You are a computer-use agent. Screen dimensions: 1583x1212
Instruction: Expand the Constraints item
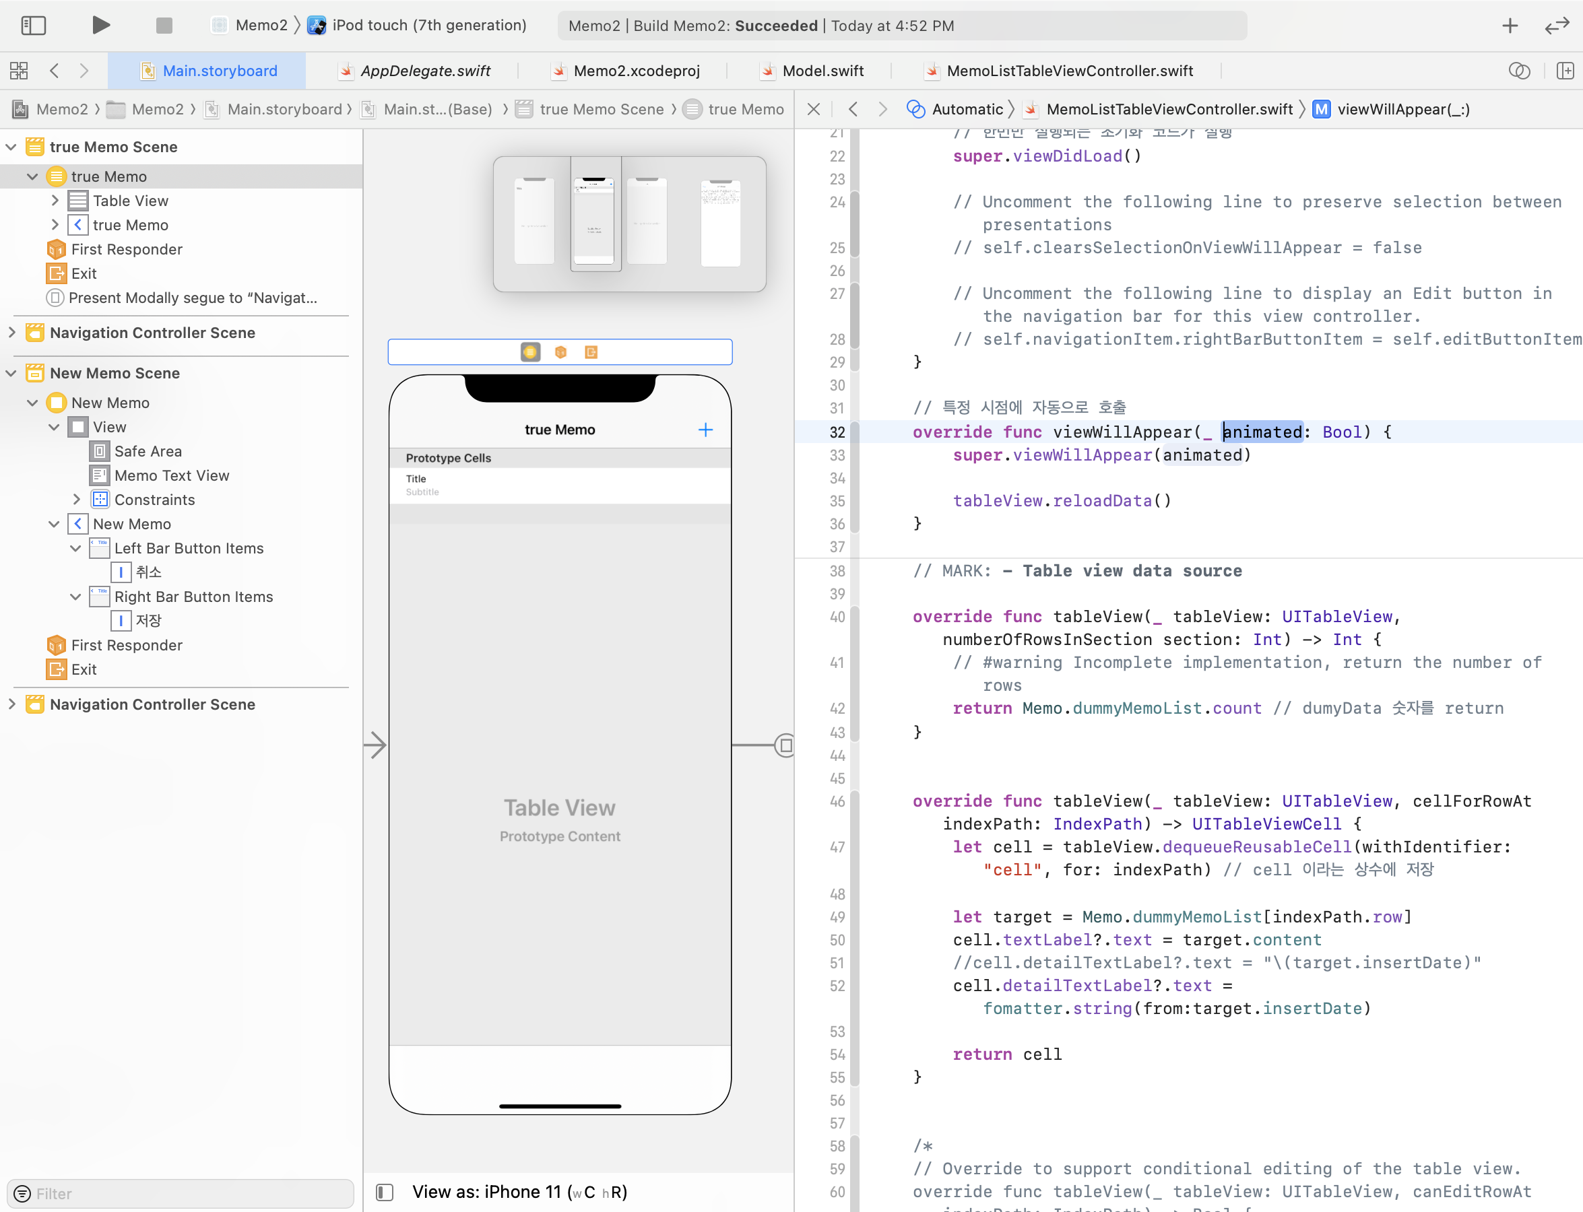click(77, 499)
